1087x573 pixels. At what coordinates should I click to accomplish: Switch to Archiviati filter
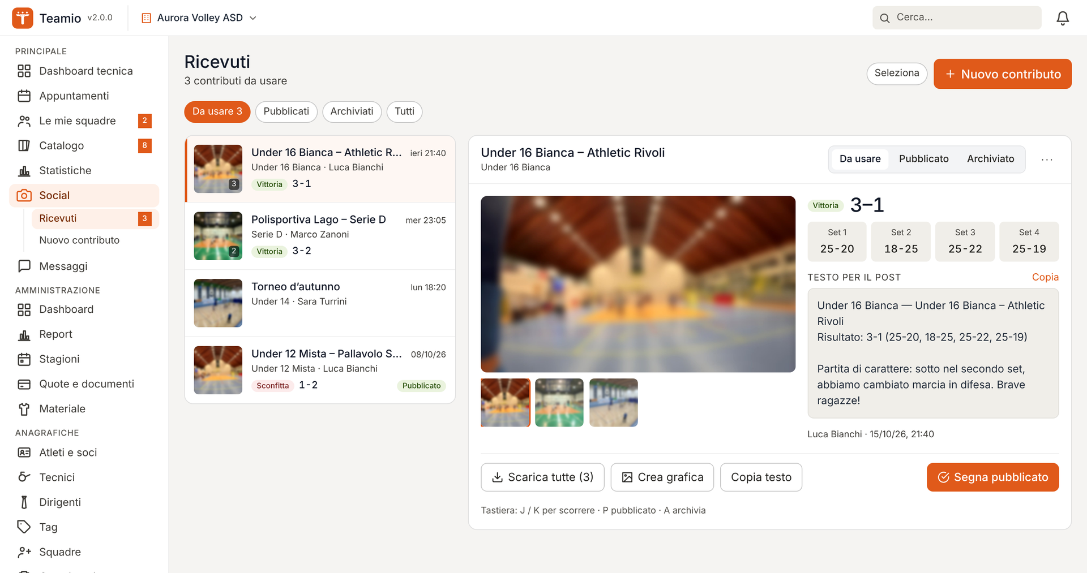[x=352, y=111]
